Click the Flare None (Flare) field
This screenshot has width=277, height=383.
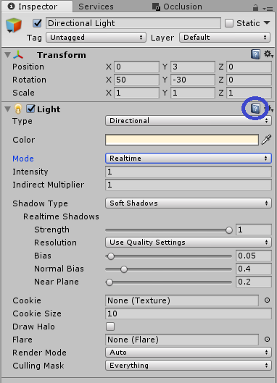(x=182, y=340)
